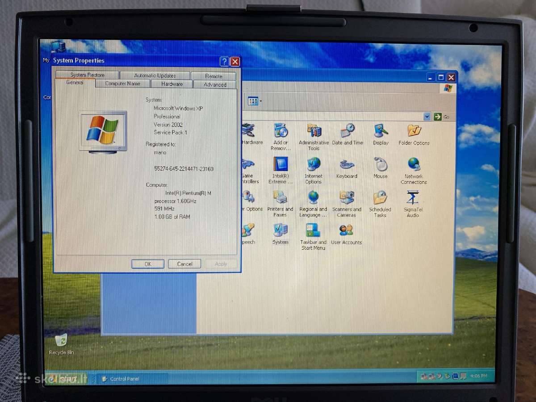
Task: Open the System icon in Control Panel
Action: tap(280, 234)
